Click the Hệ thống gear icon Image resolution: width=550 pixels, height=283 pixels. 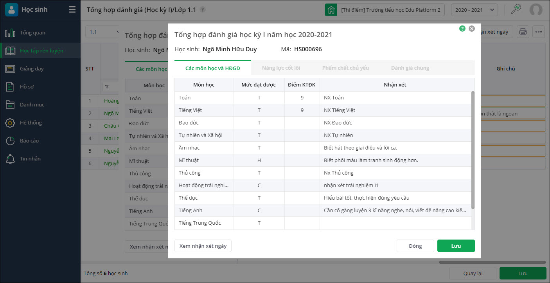[x=10, y=123]
